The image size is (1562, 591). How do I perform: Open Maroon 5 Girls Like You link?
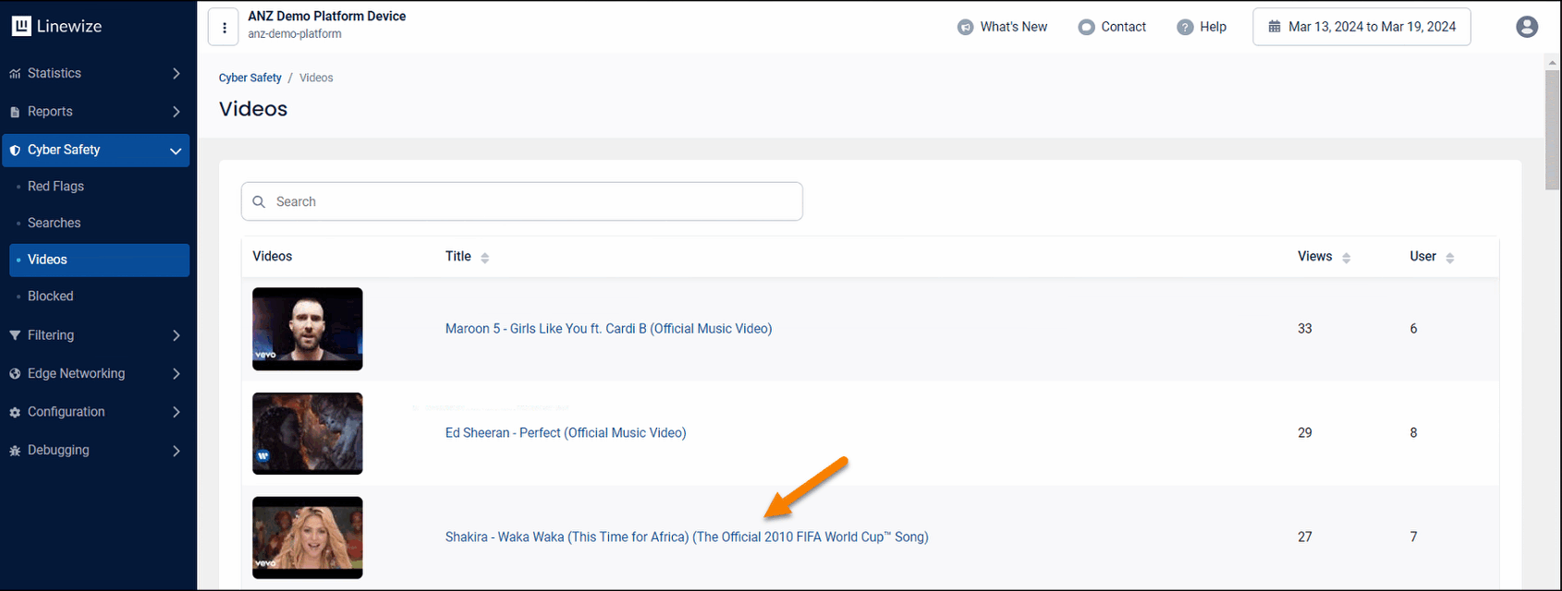(608, 329)
